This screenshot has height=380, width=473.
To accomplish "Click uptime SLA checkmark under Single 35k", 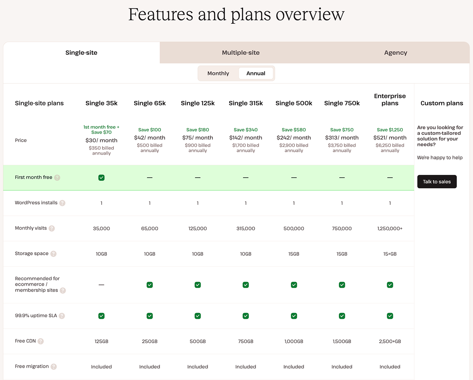I will [x=101, y=316].
